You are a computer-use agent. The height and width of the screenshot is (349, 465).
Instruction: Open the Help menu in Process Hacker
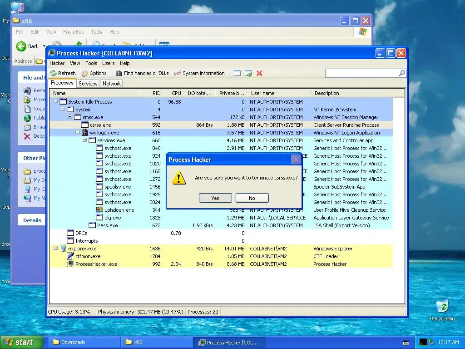pyautogui.click(x=124, y=63)
